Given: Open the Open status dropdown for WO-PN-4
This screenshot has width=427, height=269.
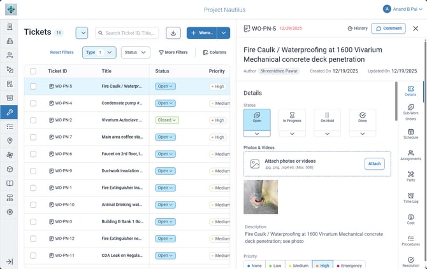Looking at the screenshot, I should pos(165,103).
